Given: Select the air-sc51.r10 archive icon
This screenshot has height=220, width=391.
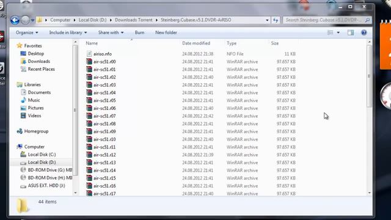Looking at the screenshot, I should 89,139.
